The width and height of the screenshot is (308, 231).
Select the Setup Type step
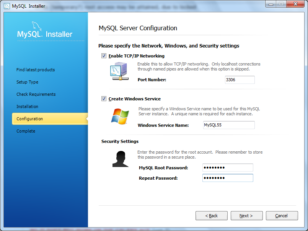[27, 82]
